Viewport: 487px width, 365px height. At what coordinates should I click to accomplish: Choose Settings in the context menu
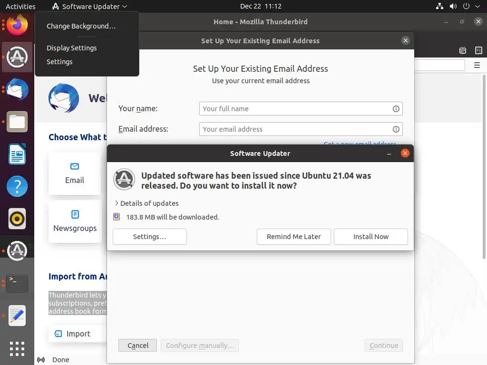click(59, 62)
